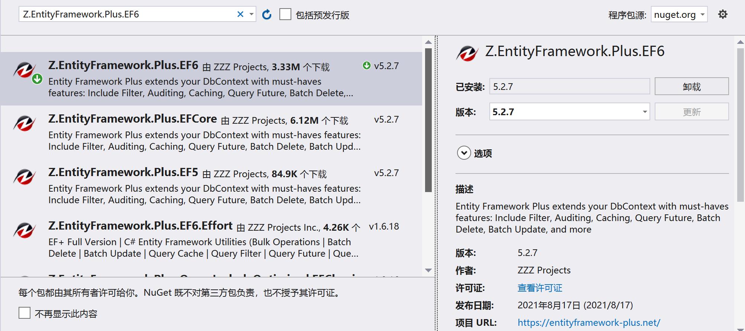Open package manager settings gear
Screen dimensions: 745x331
coord(722,14)
